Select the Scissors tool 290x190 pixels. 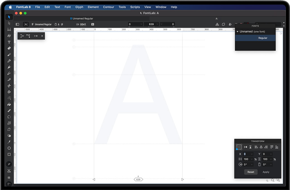[9, 86]
